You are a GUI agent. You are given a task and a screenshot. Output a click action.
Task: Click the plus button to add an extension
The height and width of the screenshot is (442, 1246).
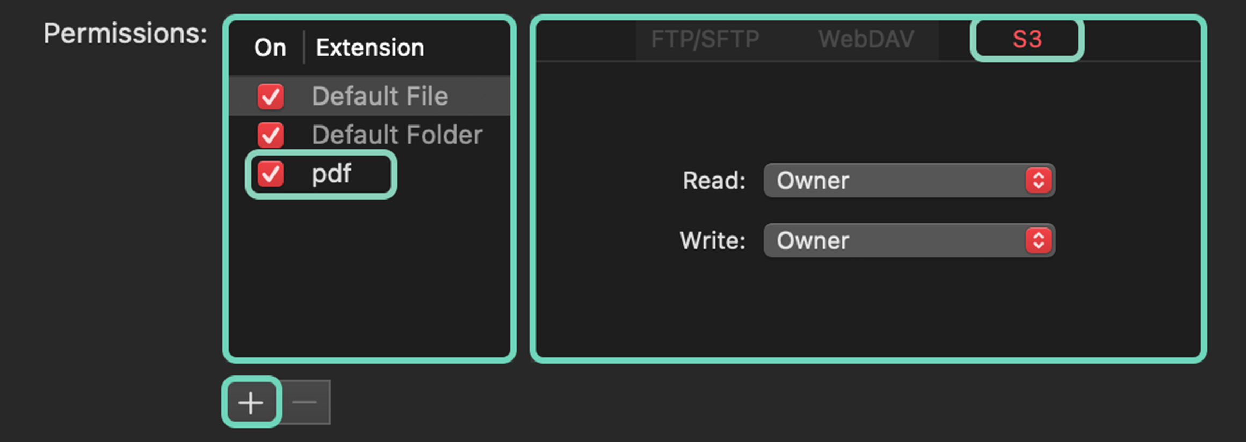click(251, 401)
